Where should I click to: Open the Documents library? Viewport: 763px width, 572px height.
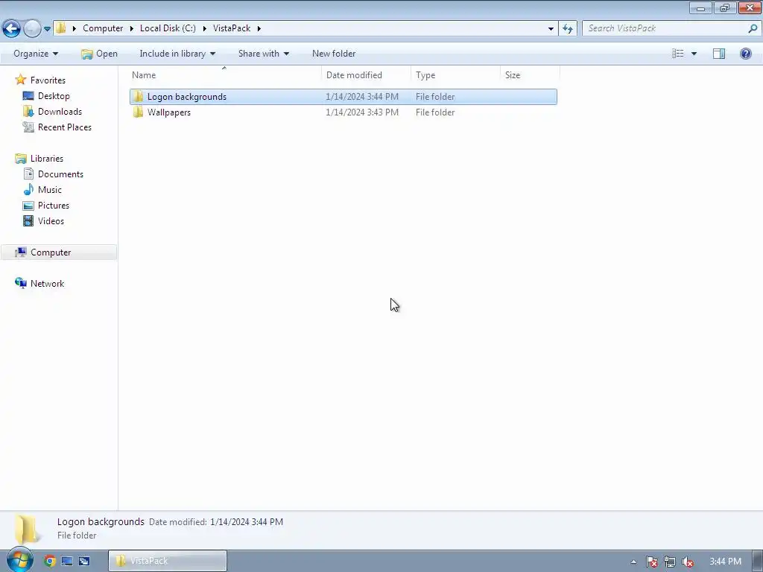pos(60,174)
